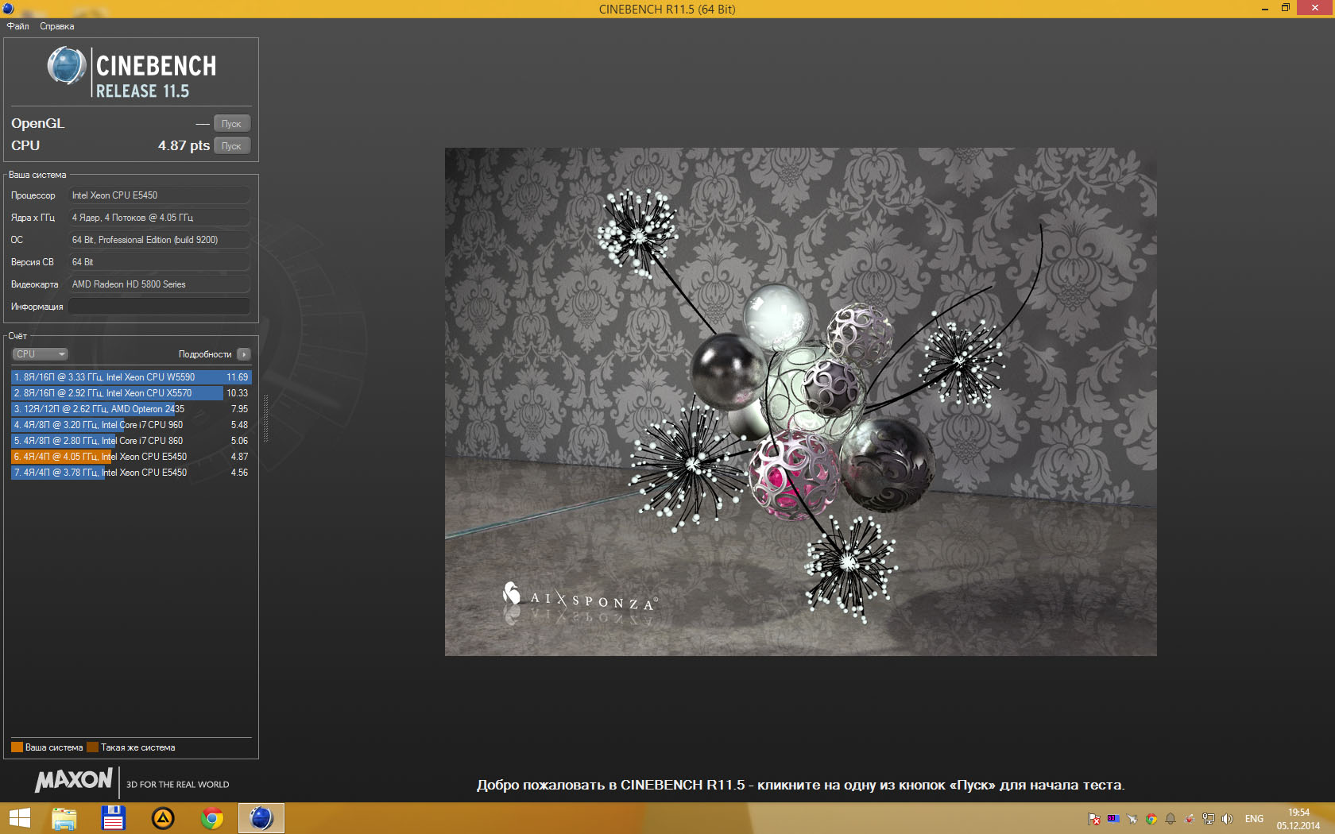Select the AMD Opteron 2435 ranking row
This screenshot has height=834, width=1335.
pyautogui.click(x=131, y=409)
